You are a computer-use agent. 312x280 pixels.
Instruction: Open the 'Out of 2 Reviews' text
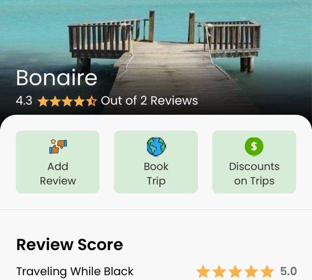coord(150,100)
